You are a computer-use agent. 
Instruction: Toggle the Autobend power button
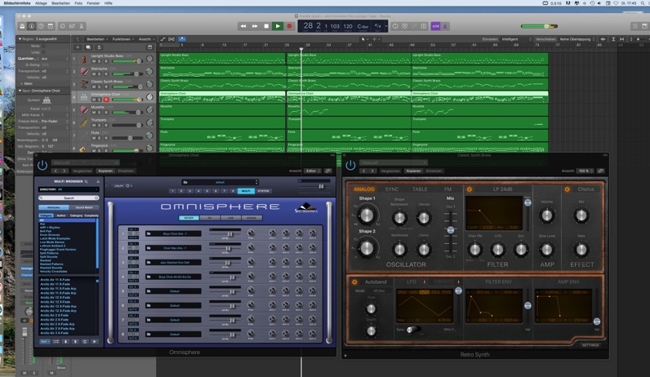tap(354, 282)
